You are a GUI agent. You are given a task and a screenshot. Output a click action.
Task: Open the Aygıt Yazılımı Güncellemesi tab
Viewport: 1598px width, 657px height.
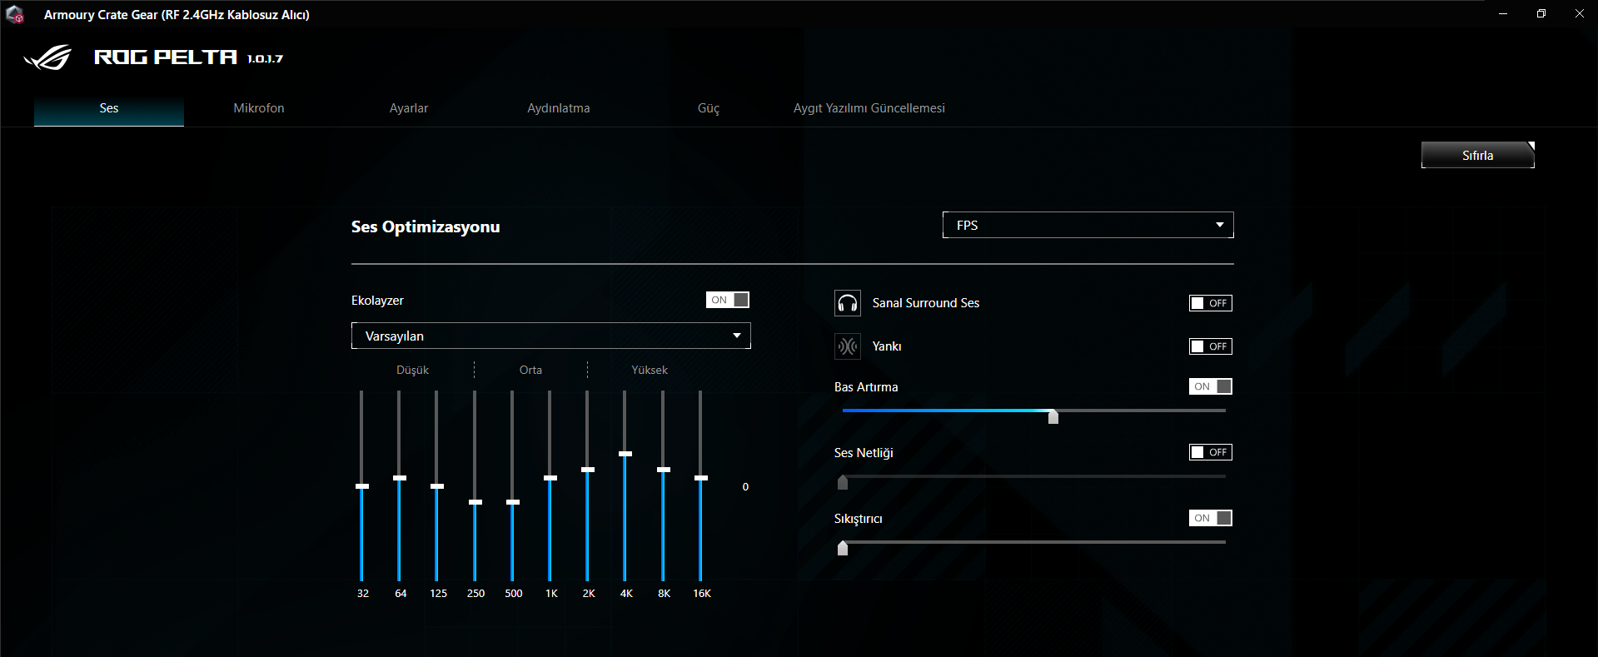pyautogui.click(x=869, y=108)
